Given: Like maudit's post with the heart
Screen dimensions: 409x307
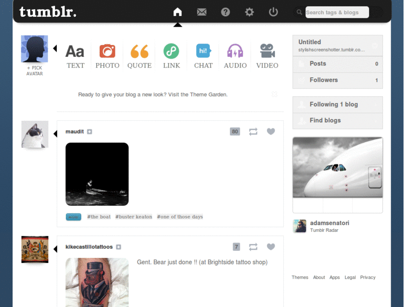Looking at the screenshot, I should click(271, 131).
